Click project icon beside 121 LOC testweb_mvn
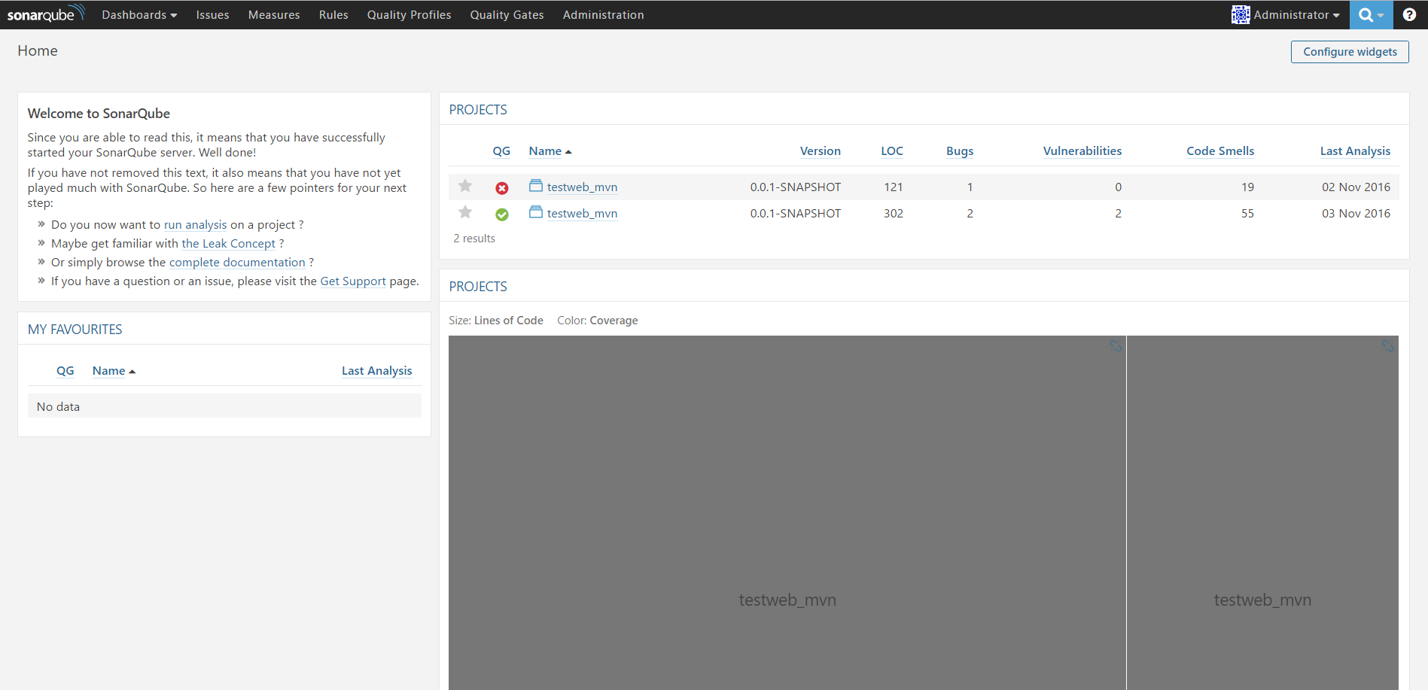 coord(536,186)
